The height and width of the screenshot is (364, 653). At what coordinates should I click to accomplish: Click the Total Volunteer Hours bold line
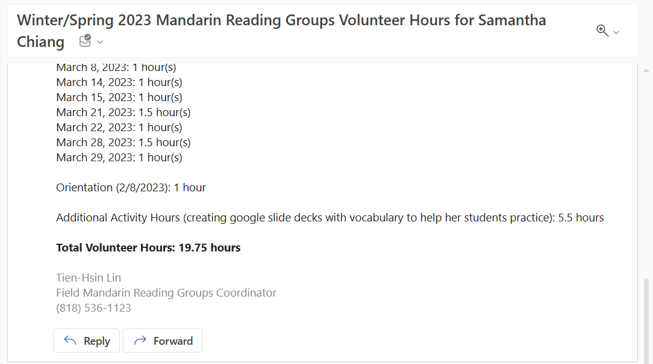pos(148,247)
